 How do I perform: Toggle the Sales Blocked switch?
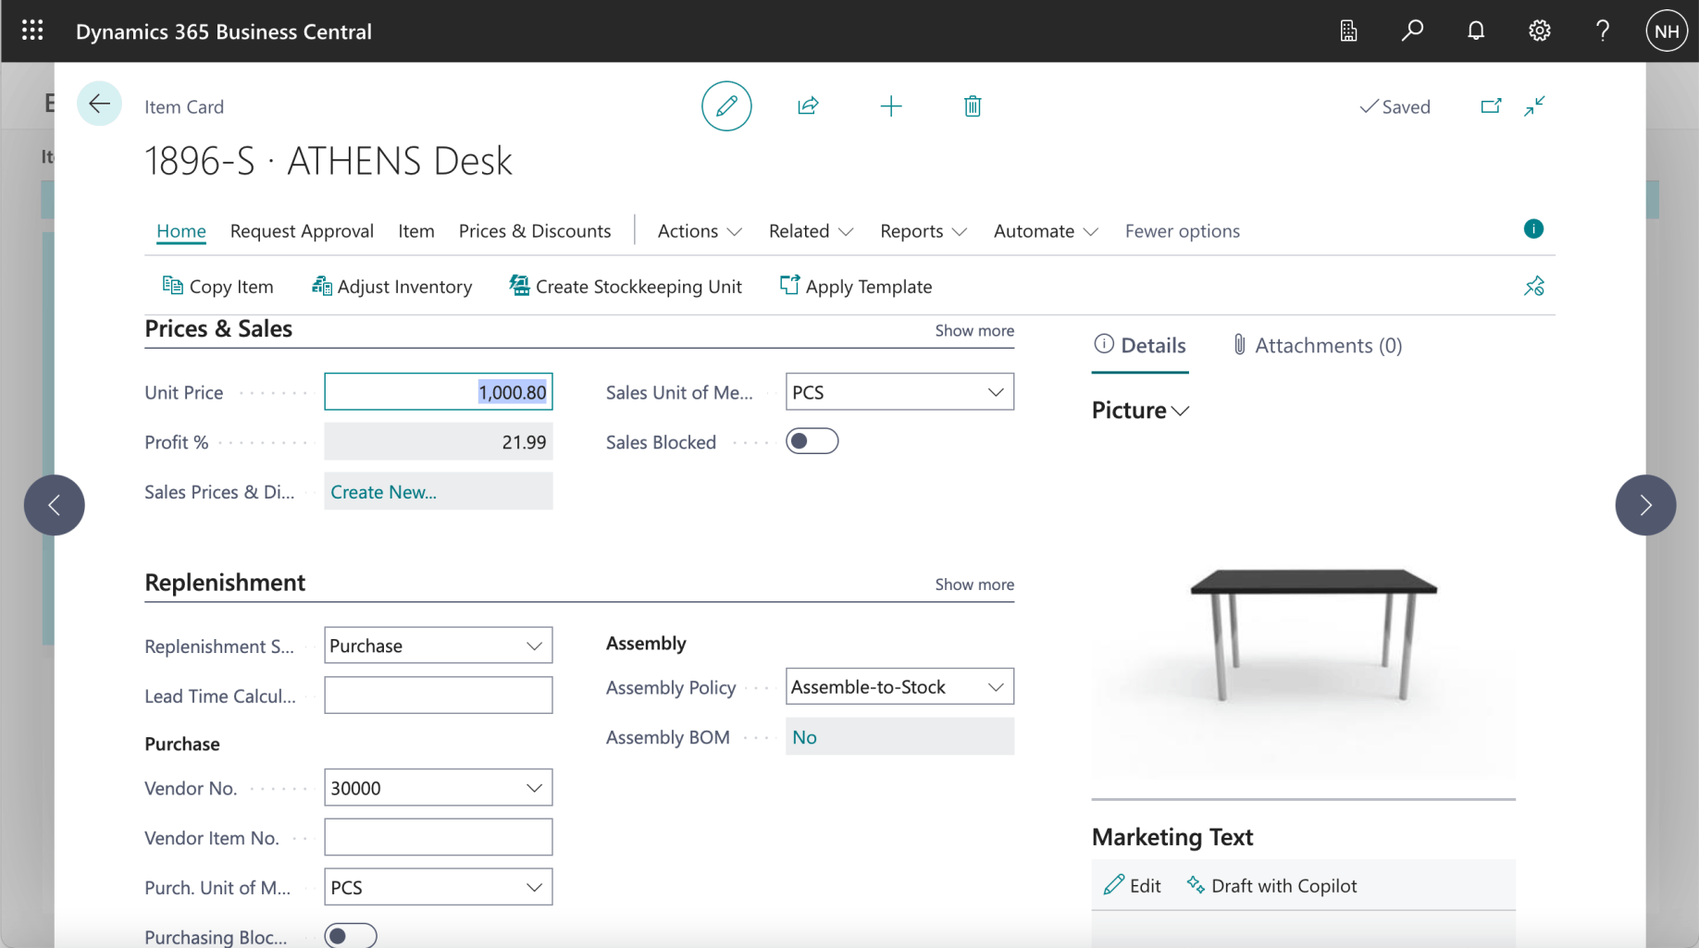point(812,441)
